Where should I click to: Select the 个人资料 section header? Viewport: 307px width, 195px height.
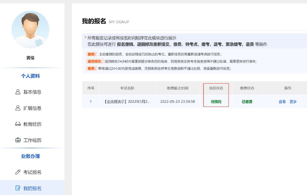pyautogui.click(x=30, y=76)
